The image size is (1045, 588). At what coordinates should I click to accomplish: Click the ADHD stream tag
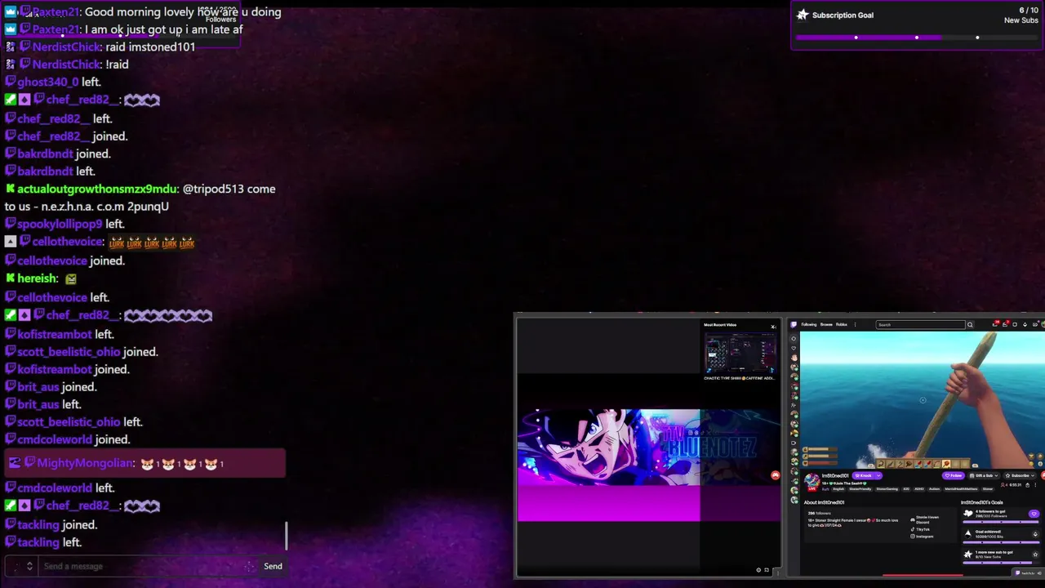[x=919, y=488]
